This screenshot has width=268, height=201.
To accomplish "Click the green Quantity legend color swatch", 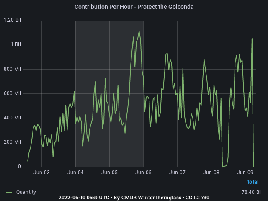I will click(9, 193).
